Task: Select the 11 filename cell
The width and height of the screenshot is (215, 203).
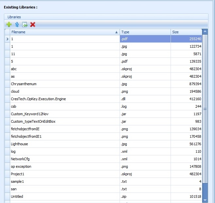Action: 65,54
